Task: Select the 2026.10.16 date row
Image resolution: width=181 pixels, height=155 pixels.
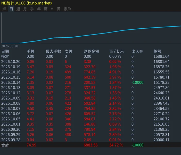Action: tap(90, 72)
